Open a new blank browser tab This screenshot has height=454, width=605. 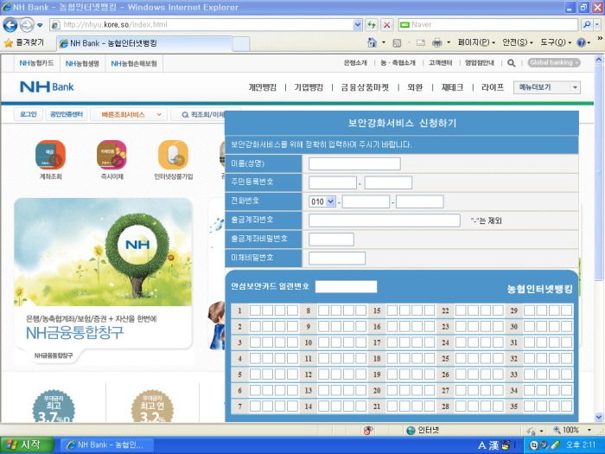click(x=241, y=43)
